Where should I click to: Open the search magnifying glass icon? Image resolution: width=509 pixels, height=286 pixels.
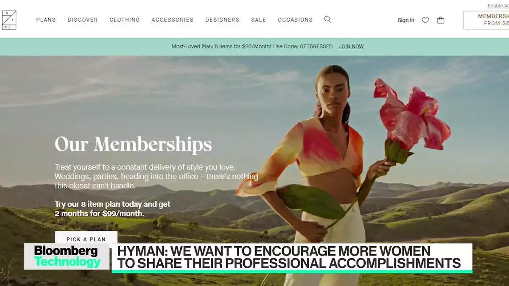tap(327, 19)
